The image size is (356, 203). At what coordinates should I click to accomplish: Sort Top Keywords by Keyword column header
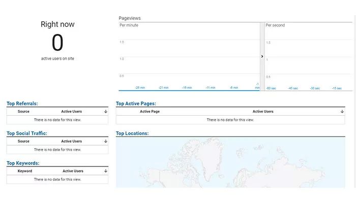pyautogui.click(x=25, y=171)
